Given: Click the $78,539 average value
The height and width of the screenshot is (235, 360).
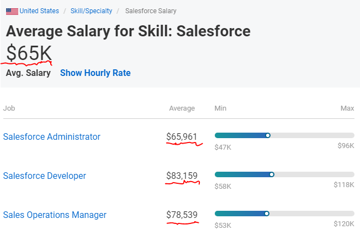Looking at the screenshot, I should pos(182,215).
